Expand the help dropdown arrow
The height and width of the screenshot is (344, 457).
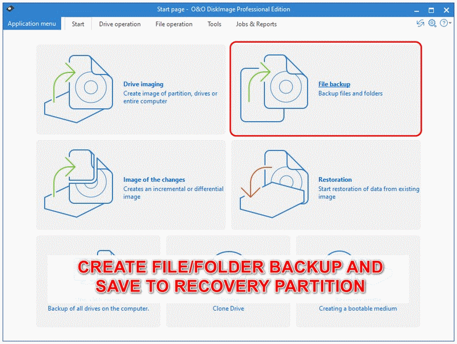(x=450, y=23)
